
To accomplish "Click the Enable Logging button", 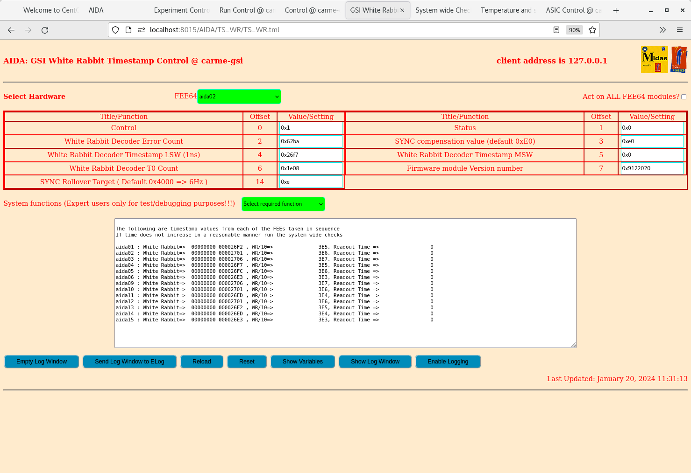I will (448, 362).
